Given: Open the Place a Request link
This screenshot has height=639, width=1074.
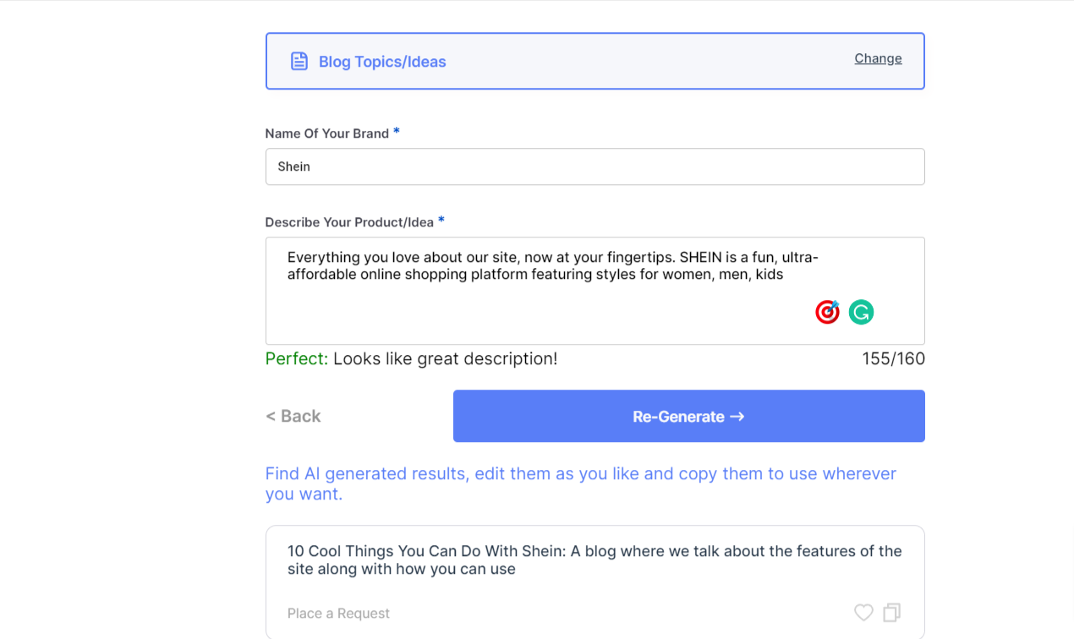Looking at the screenshot, I should tap(338, 614).
